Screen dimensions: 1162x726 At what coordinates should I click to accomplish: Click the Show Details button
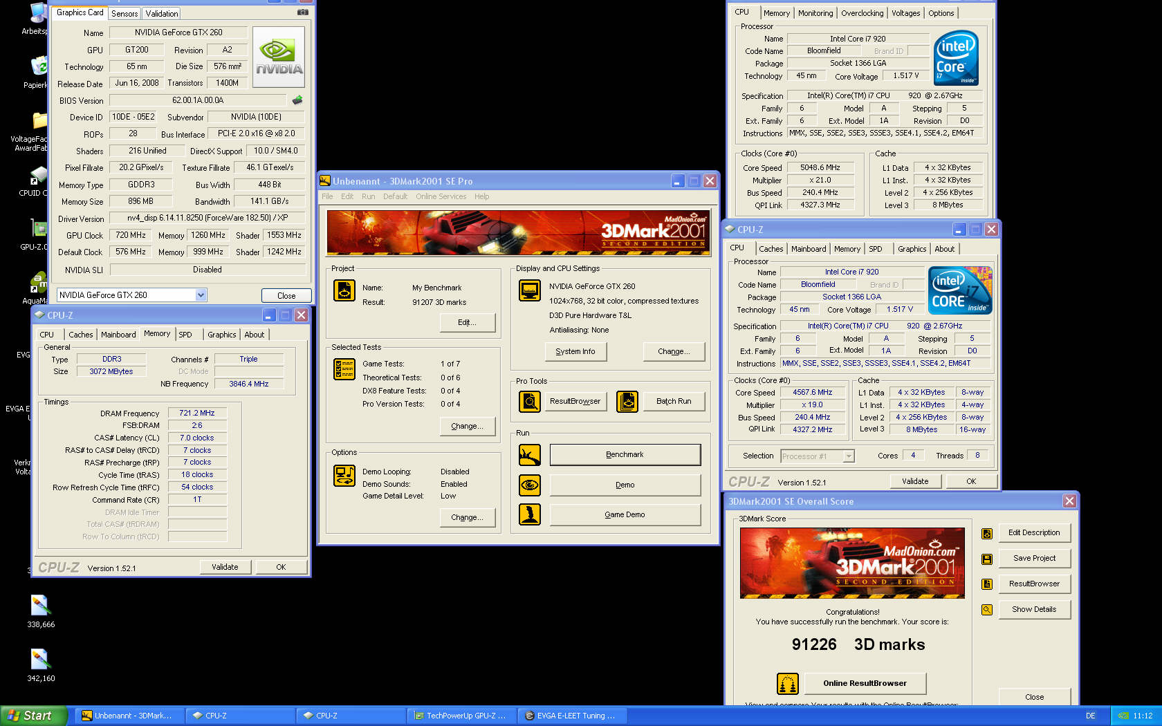click(1034, 609)
